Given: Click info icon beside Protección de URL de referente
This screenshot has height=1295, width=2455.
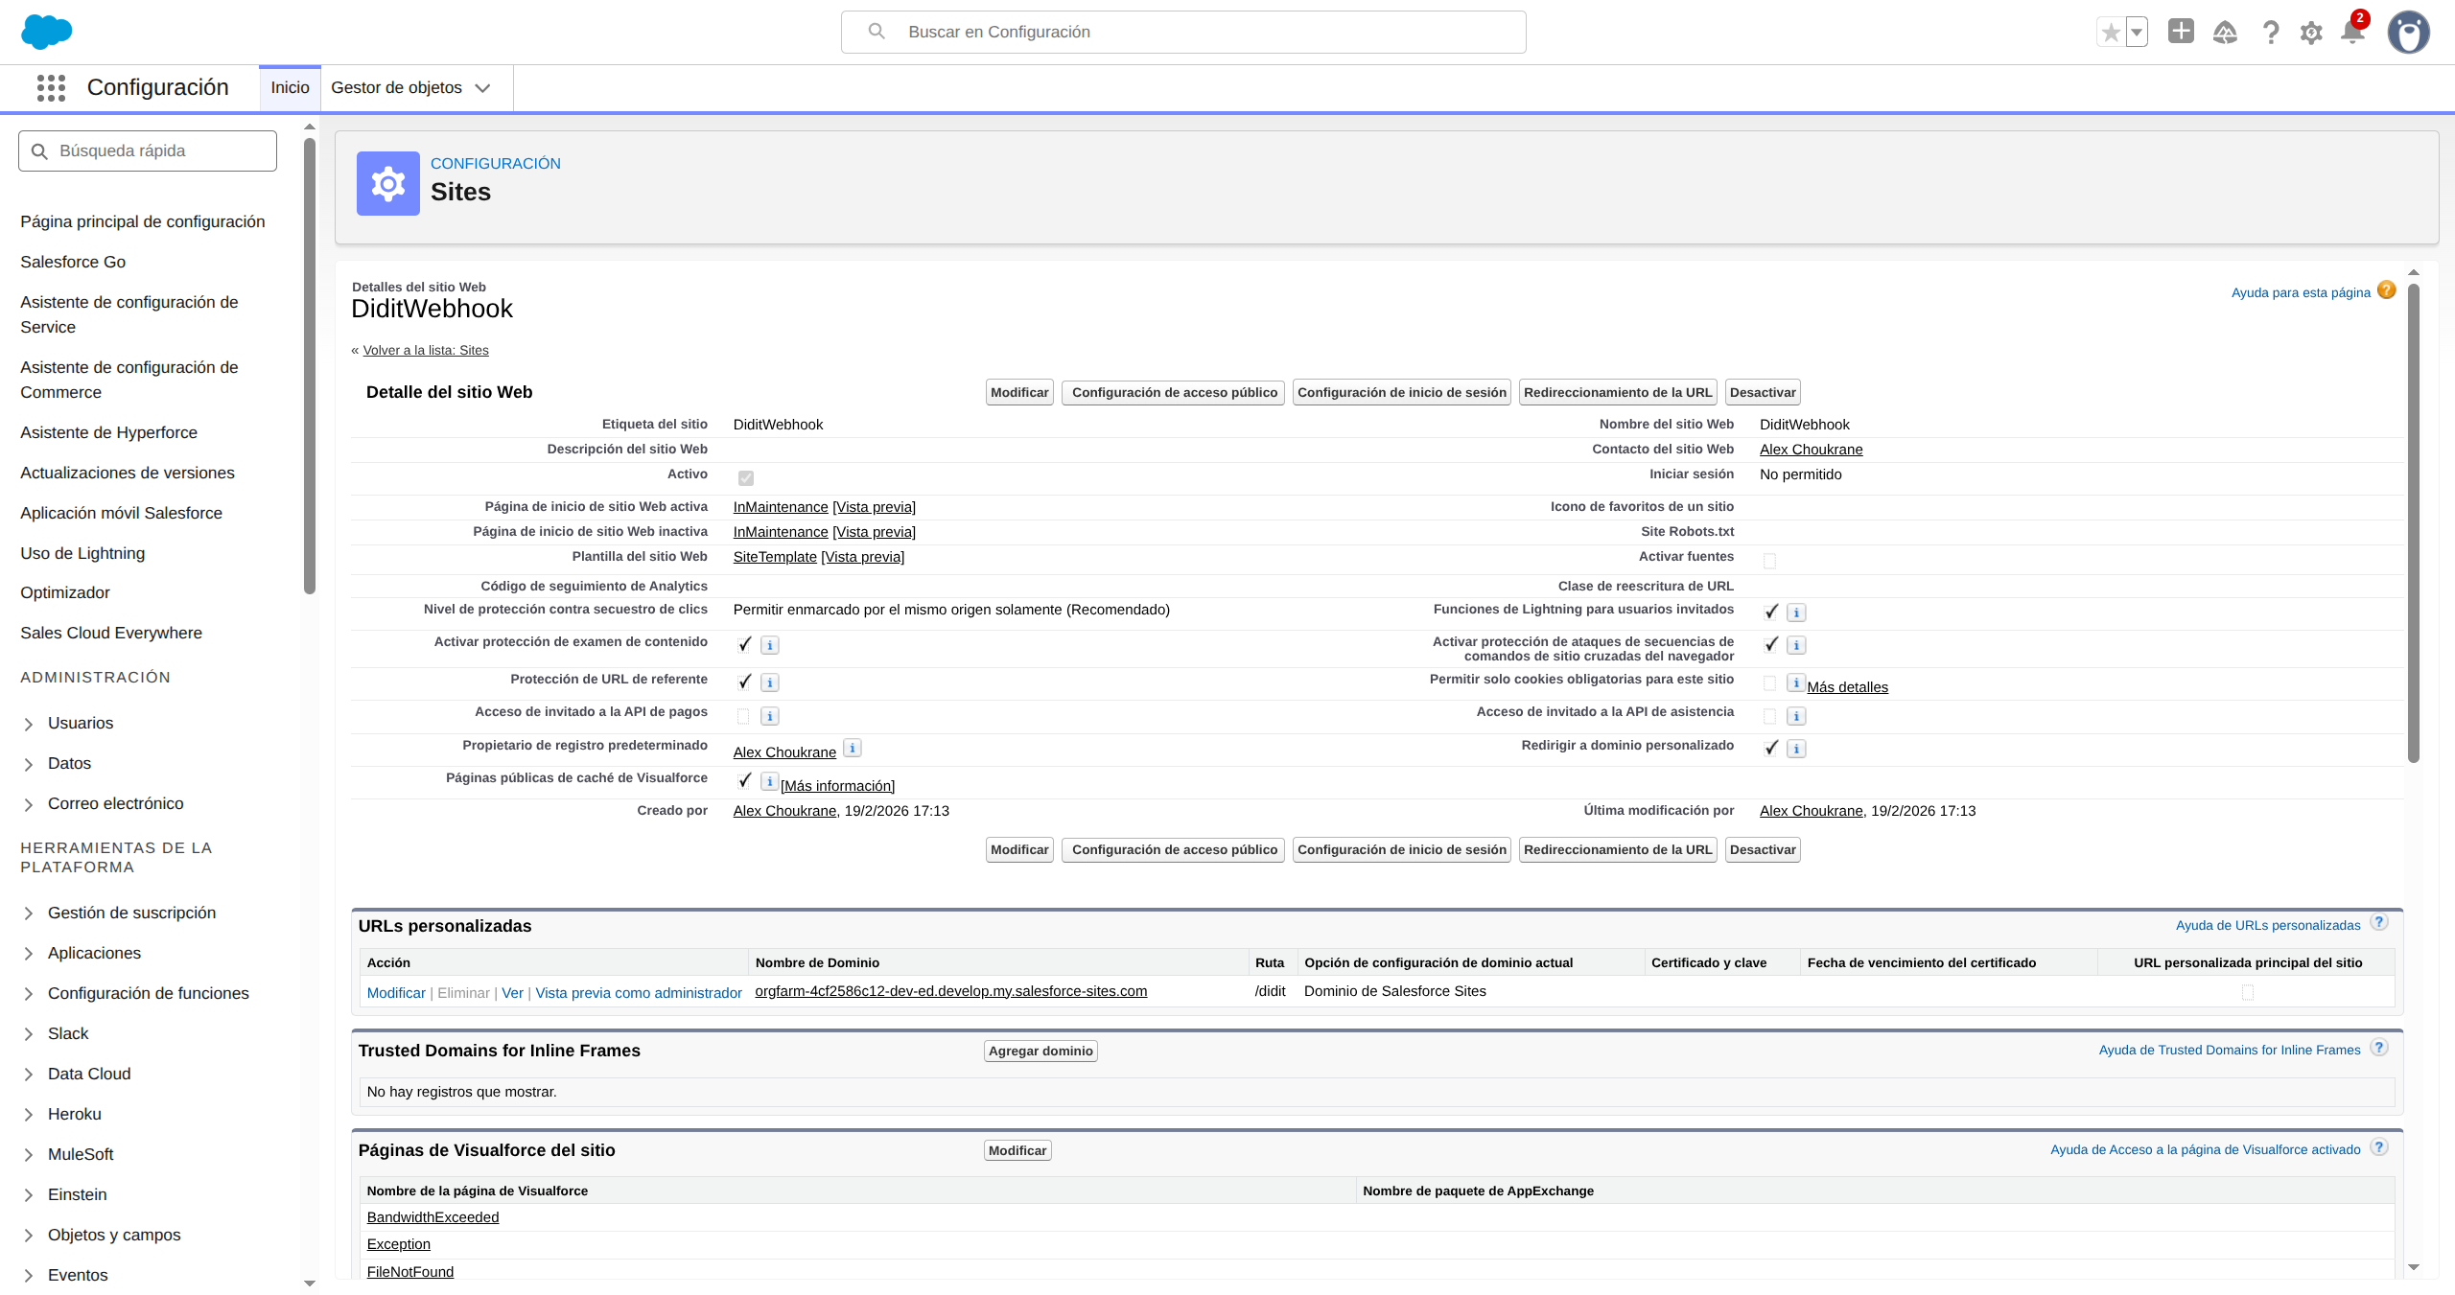Looking at the screenshot, I should point(769,682).
